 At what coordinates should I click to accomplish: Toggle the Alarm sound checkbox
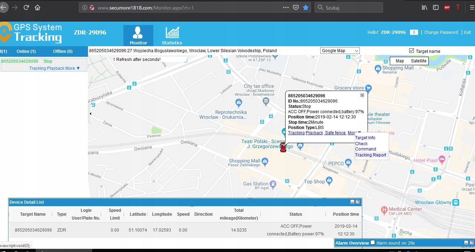pyautogui.click(x=373, y=242)
